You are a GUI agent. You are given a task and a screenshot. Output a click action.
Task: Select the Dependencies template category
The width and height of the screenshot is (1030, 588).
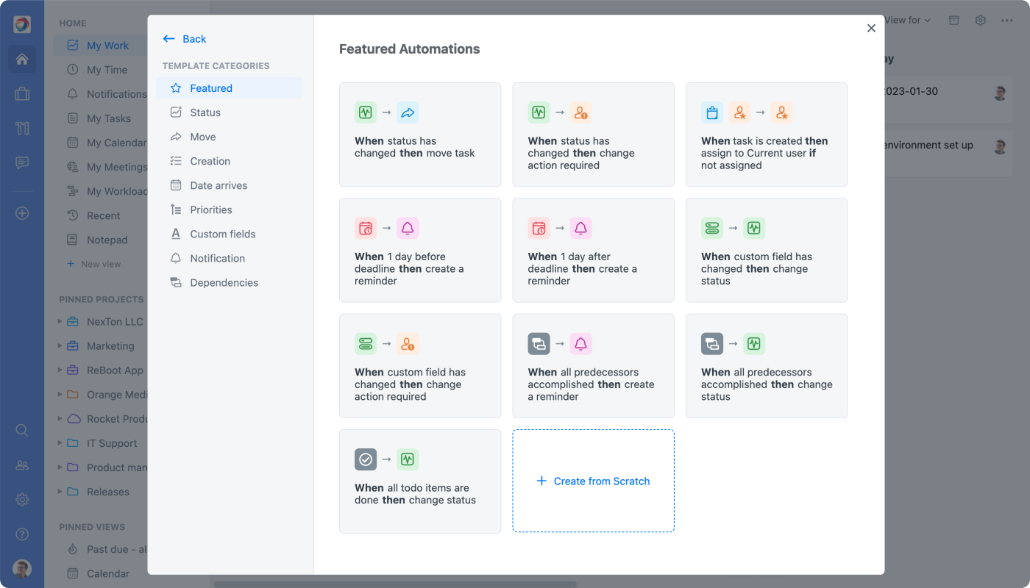pos(224,283)
